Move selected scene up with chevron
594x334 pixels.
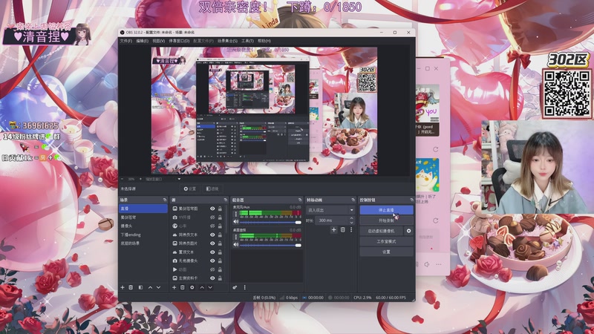(151, 287)
